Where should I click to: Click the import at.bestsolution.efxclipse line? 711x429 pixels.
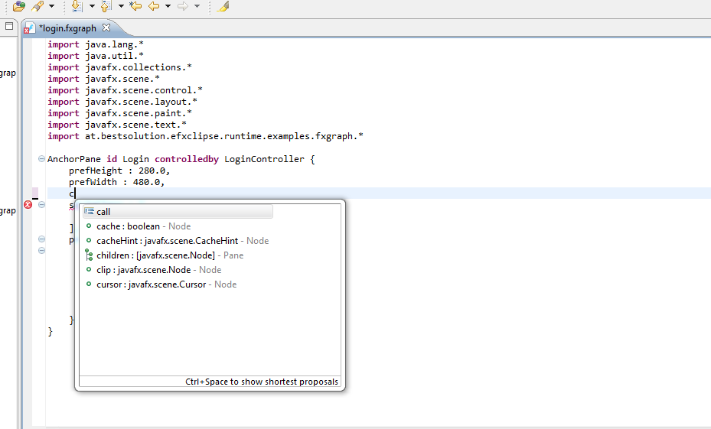[205, 136]
